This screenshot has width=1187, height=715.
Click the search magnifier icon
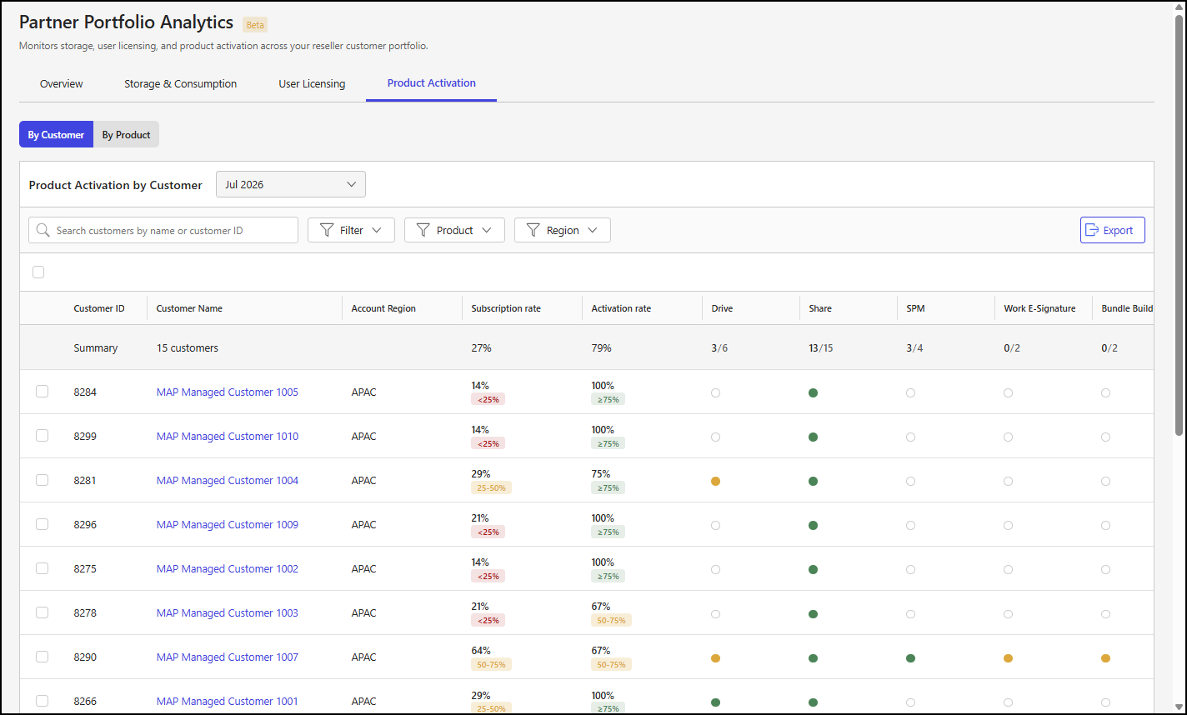[43, 230]
